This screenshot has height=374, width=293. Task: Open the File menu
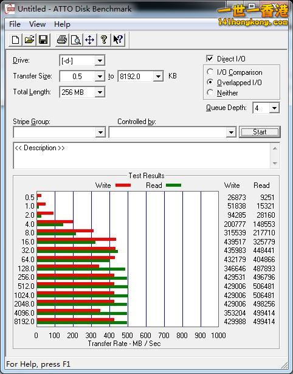(15, 24)
